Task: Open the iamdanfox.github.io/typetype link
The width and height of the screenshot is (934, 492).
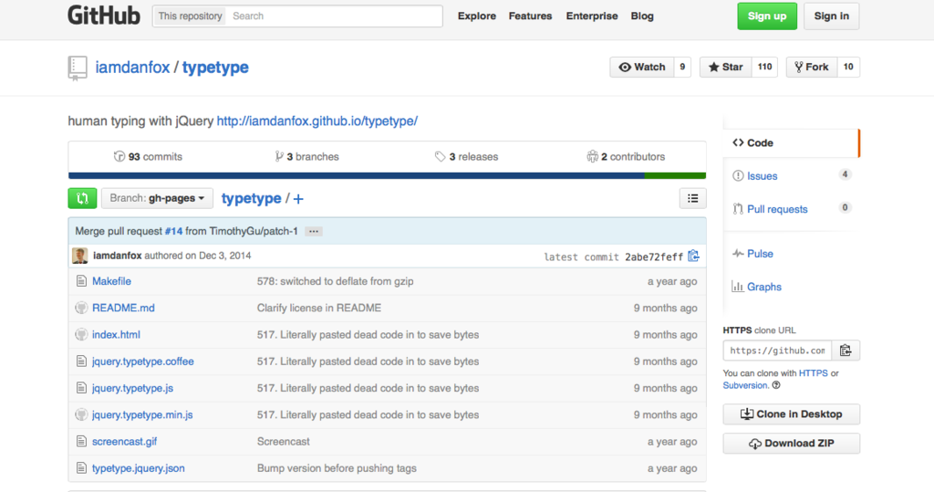Action: tap(317, 121)
